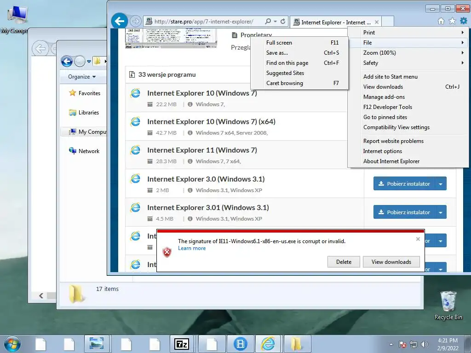Toggle Caret browsing
471x353 pixels.
pyautogui.click(x=299, y=83)
